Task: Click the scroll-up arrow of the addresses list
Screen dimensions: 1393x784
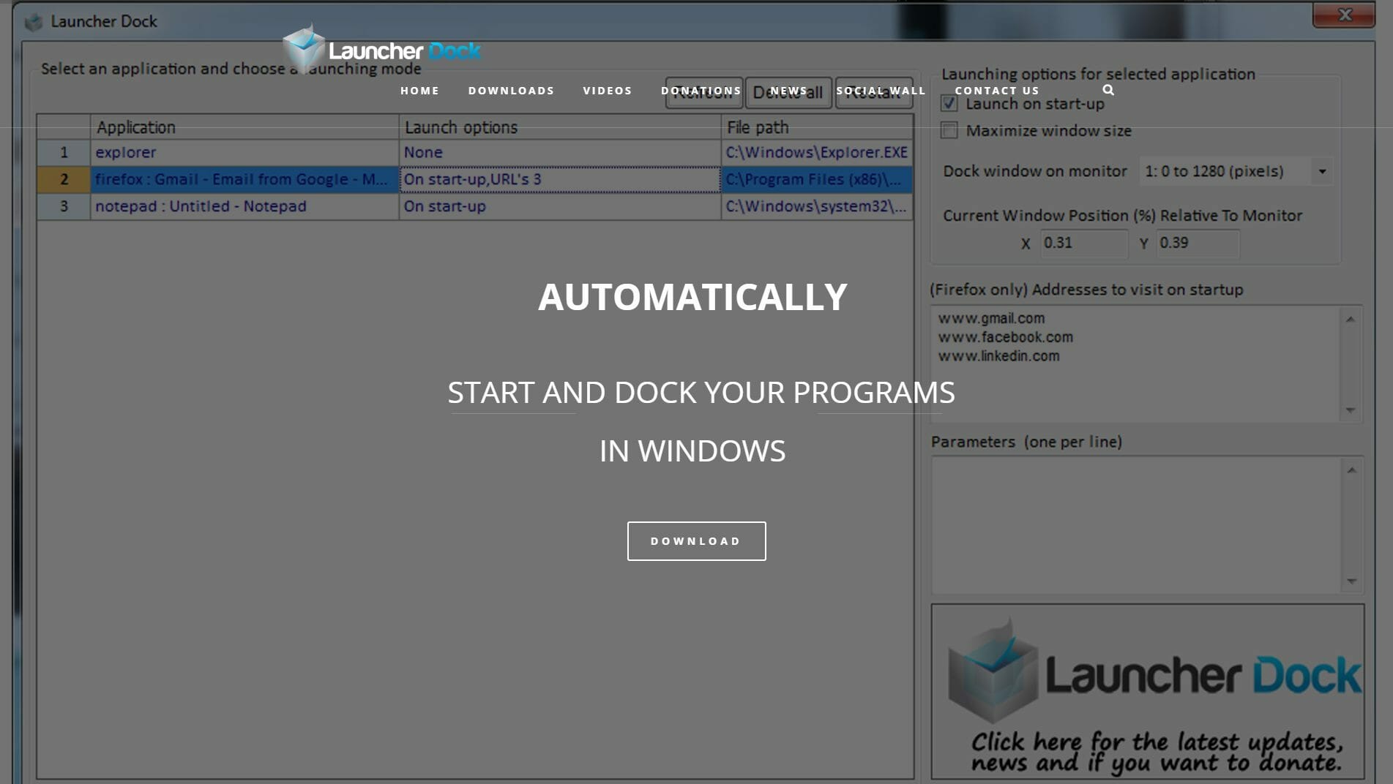Action: tap(1351, 317)
